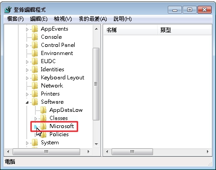Click the Software folder icon
The height and width of the screenshot is (170, 216).
(35, 102)
